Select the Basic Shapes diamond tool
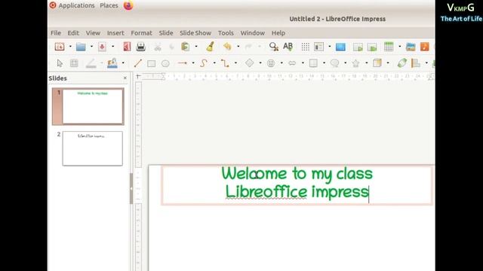The image size is (483, 271). pyautogui.click(x=250, y=63)
